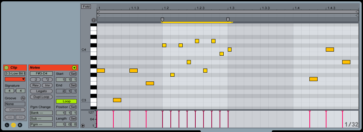Click the *2 double tempo button

[47, 79]
